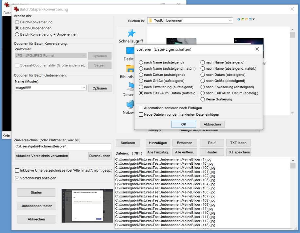Image resolution: width=300 pixels, height=233 pixels.
Task: Select 'nach Name (aufsteigend)' sort option
Action: [x=141, y=62]
